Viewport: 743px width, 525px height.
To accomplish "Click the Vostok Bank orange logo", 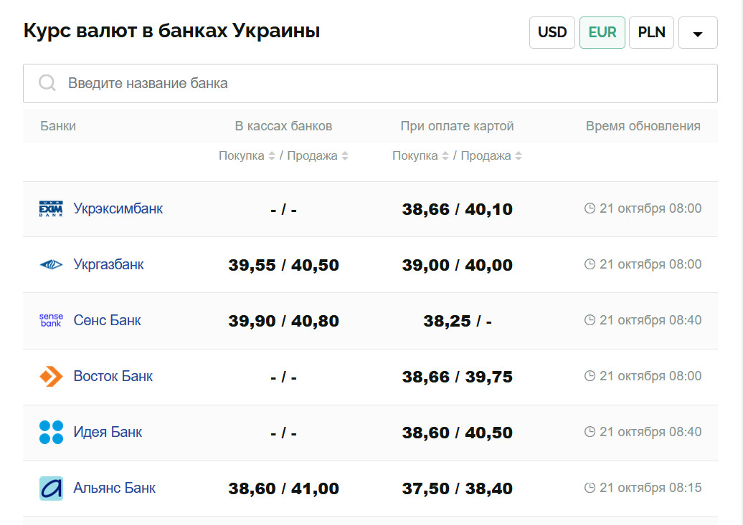I will [x=51, y=376].
